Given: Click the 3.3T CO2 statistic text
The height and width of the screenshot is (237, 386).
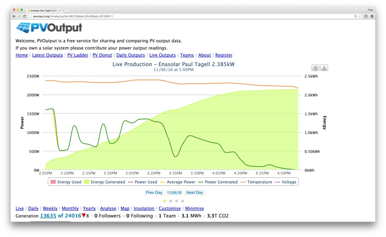Looking at the screenshot, I should coord(218,216).
